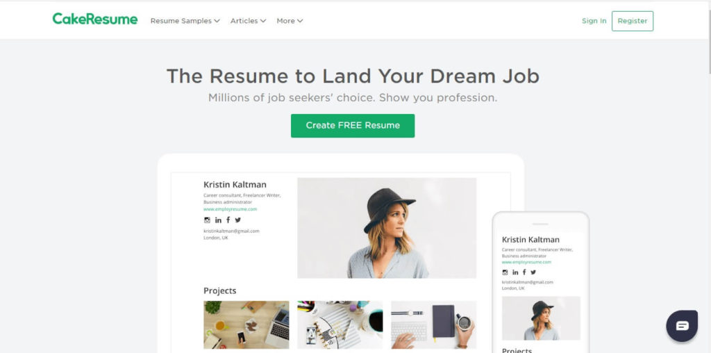Click the Instagram icon in the phone preview
Viewport: 711px width, 353px height.
[x=505, y=272]
